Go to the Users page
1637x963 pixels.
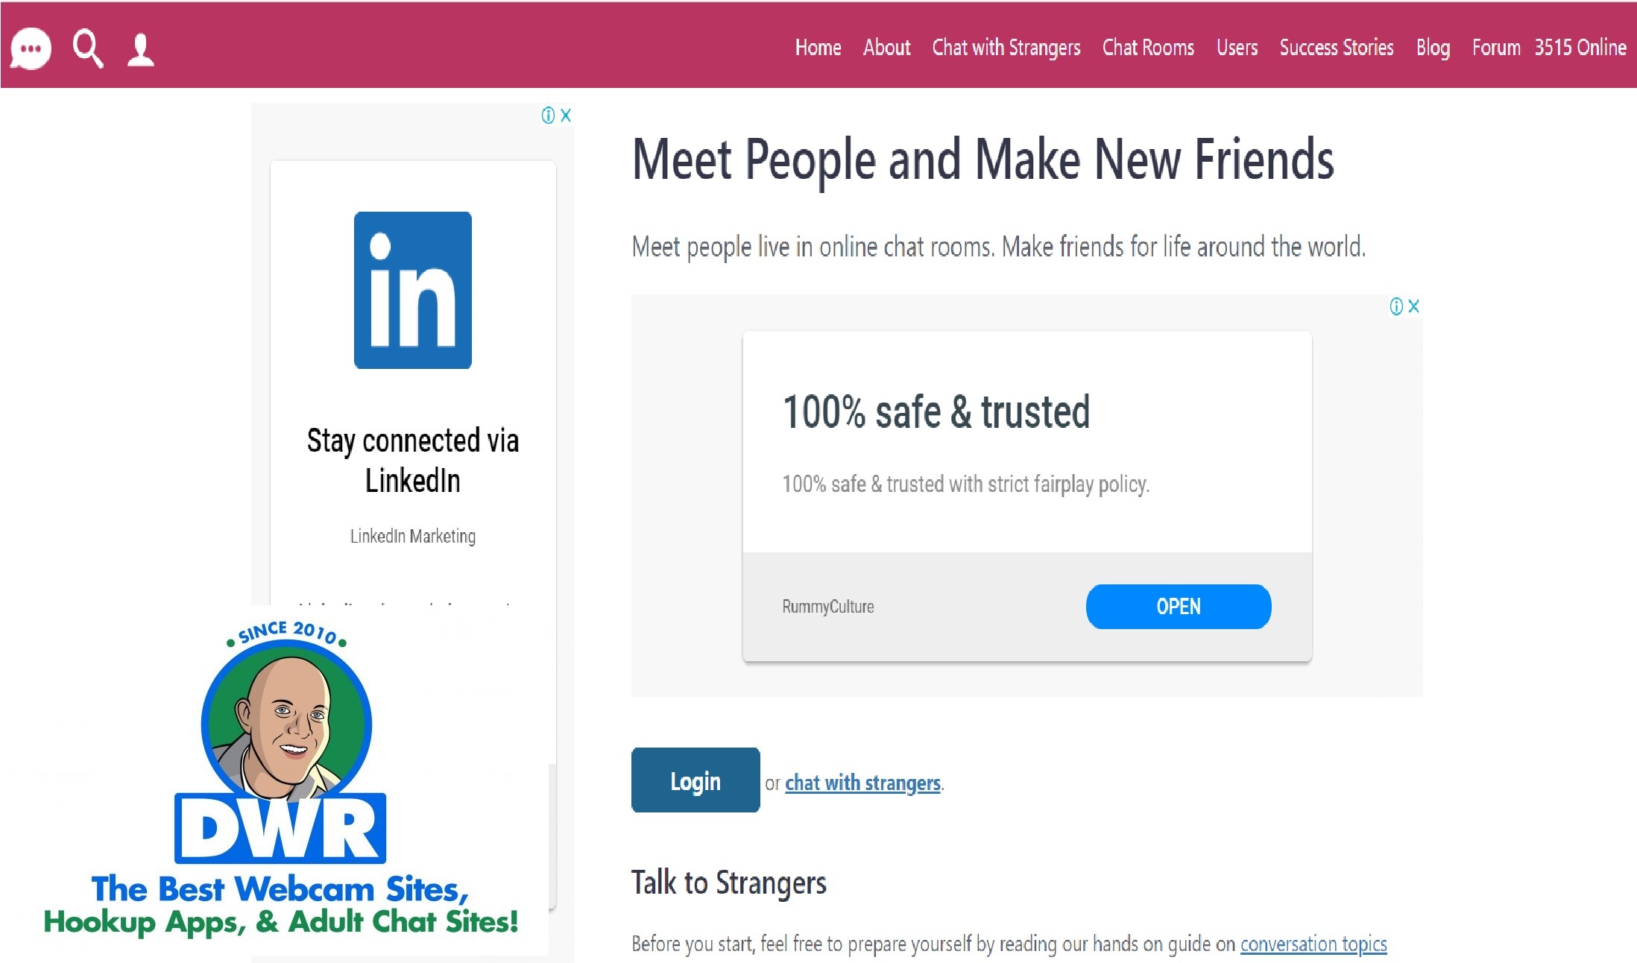[1237, 48]
